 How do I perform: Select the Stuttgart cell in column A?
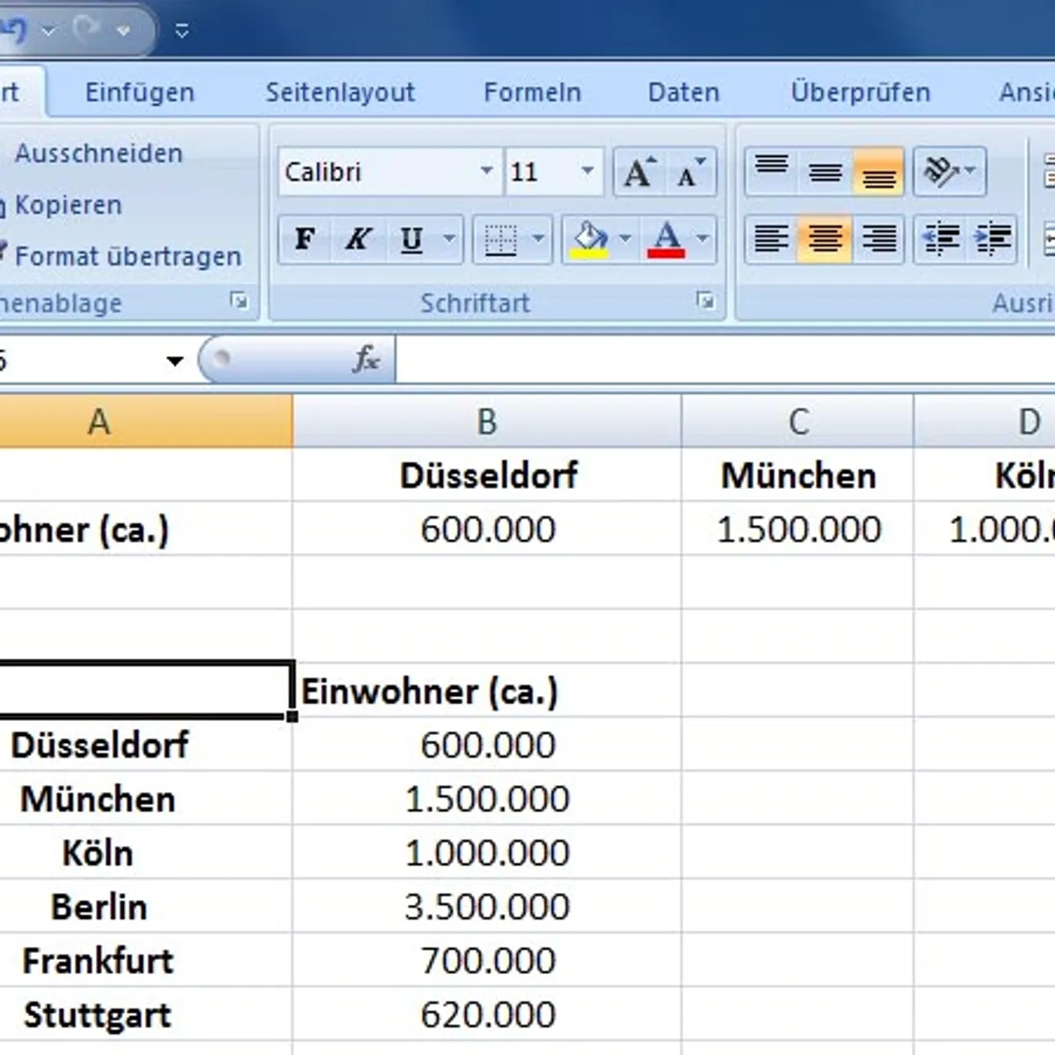click(146, 1015)
